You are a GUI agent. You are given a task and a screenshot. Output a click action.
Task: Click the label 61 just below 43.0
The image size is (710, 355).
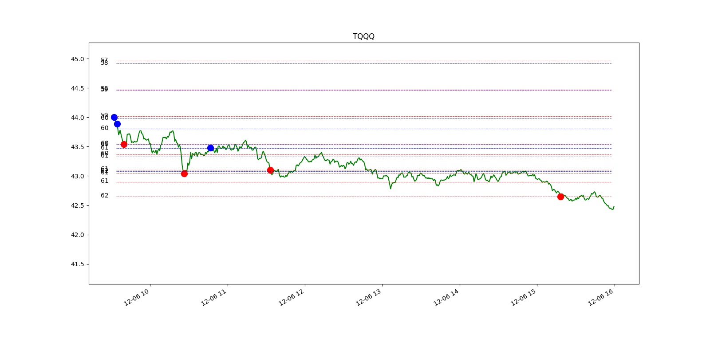tap(104, 181)
